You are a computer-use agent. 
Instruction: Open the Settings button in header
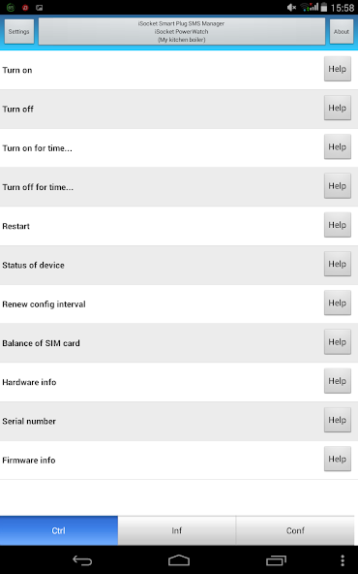19,31
